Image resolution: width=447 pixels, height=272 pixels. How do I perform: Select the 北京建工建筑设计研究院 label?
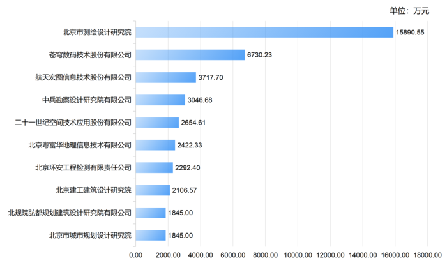(93, 190)
